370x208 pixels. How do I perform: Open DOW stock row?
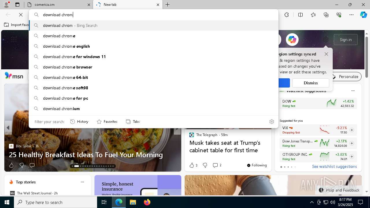click(318, 103)
